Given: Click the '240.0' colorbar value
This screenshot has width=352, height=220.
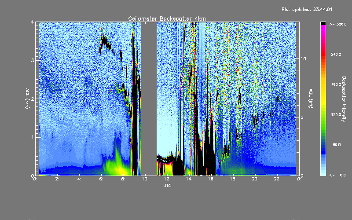Looking at the screenshot, I should [336, 54].
